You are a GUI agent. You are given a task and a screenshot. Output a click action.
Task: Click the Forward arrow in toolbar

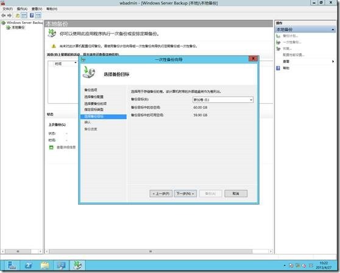[x=9, y=15]
